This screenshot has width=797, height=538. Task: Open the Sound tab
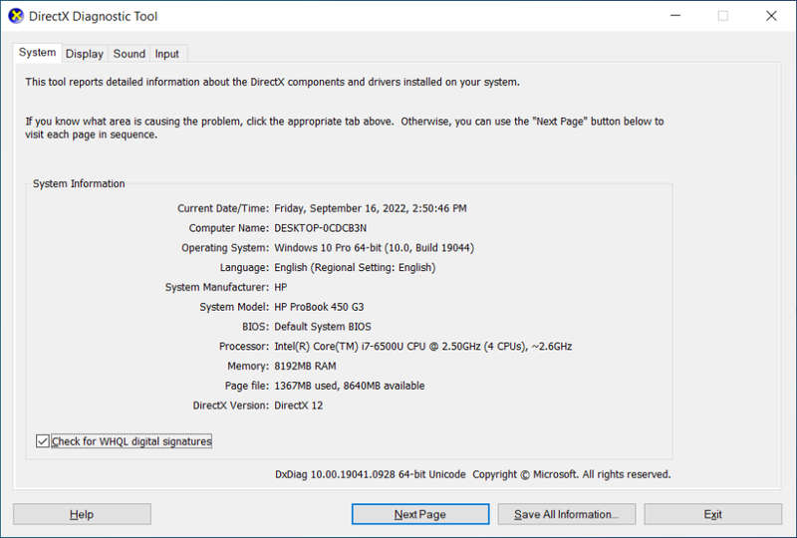pos(130,54)
